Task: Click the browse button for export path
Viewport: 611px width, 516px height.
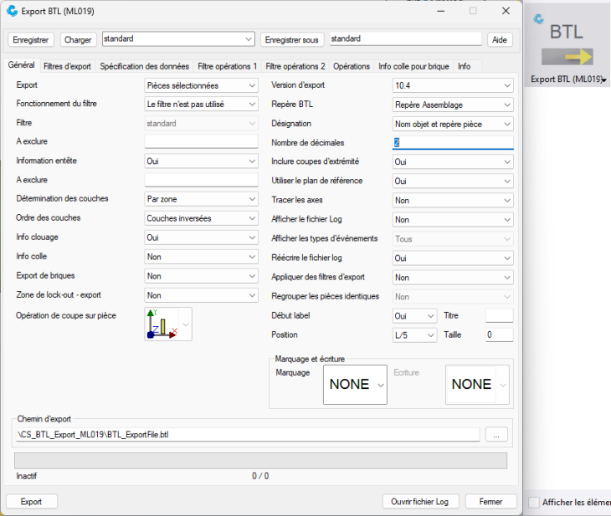Action: point(495,434)
